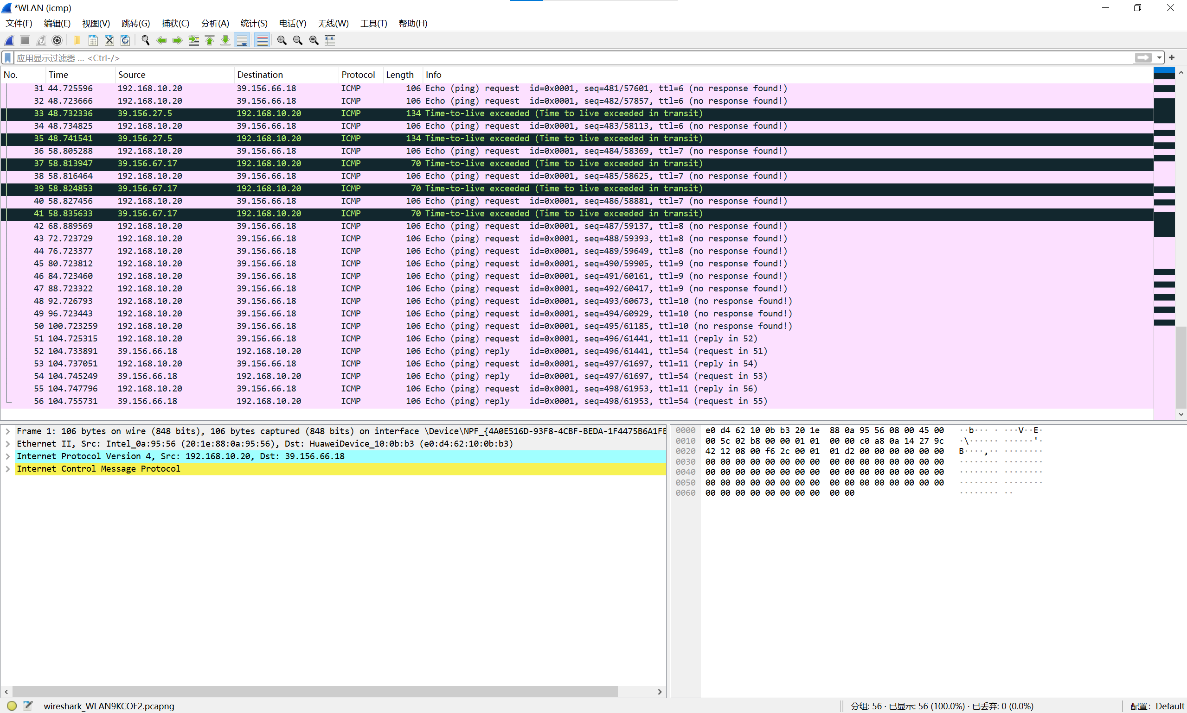Open display filter history dropdown arrow
The height and width of the screenshot is (713, 1187).
coord(1159,57)
